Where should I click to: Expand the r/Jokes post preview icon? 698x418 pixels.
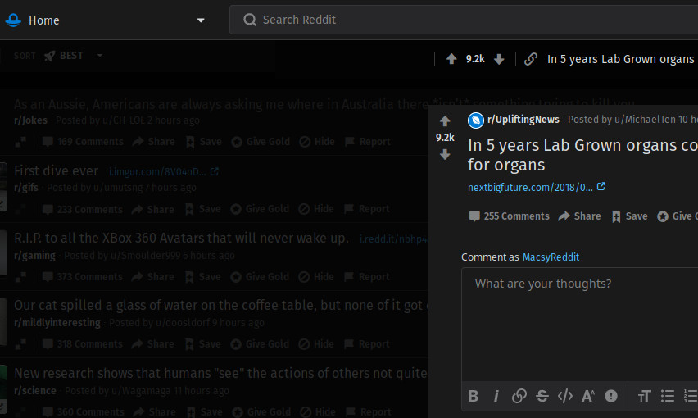[x=20, y=142]
